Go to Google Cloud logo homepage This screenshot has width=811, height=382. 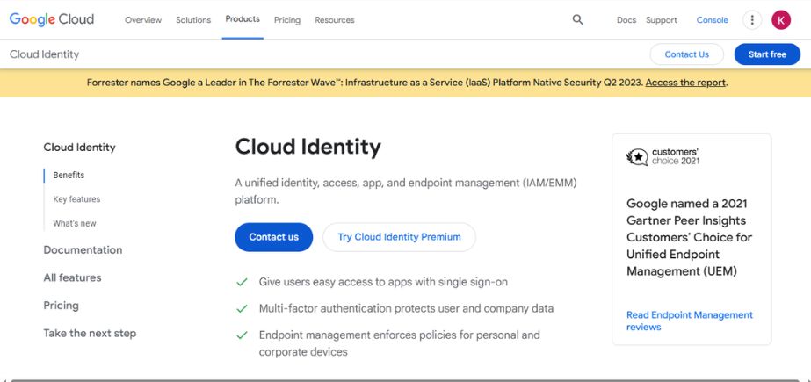point(52,19)
